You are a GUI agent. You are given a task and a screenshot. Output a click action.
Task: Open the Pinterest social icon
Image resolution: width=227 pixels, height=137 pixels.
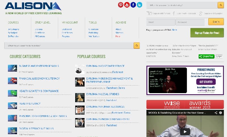(x=121, y=5)
